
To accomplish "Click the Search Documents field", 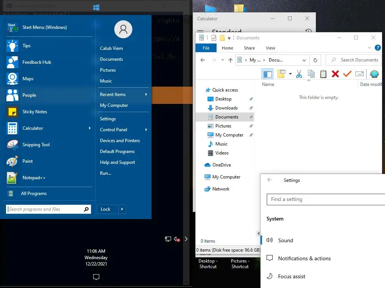I will click(353, 60).
